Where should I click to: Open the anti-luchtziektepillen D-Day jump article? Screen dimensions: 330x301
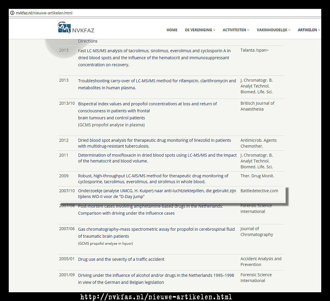click(x=157, y=194)
